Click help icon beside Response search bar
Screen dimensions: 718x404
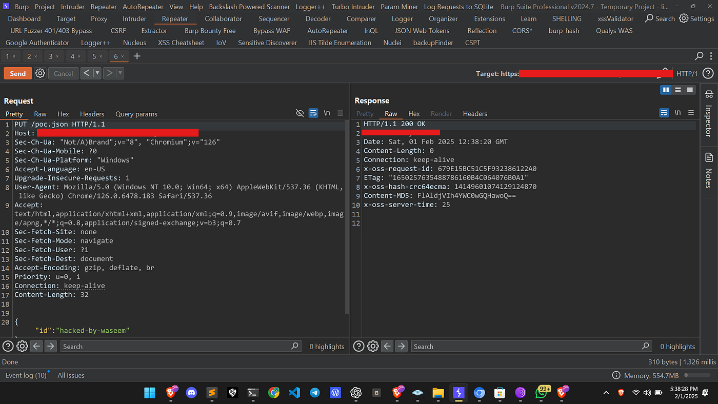(359, 346)
